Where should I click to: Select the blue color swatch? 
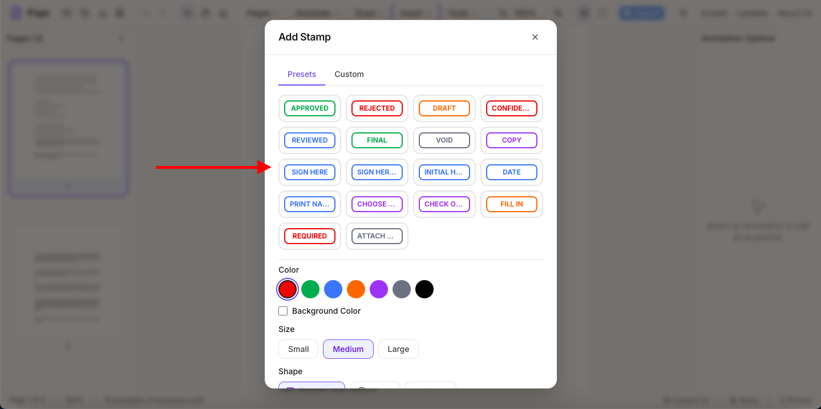333,289
